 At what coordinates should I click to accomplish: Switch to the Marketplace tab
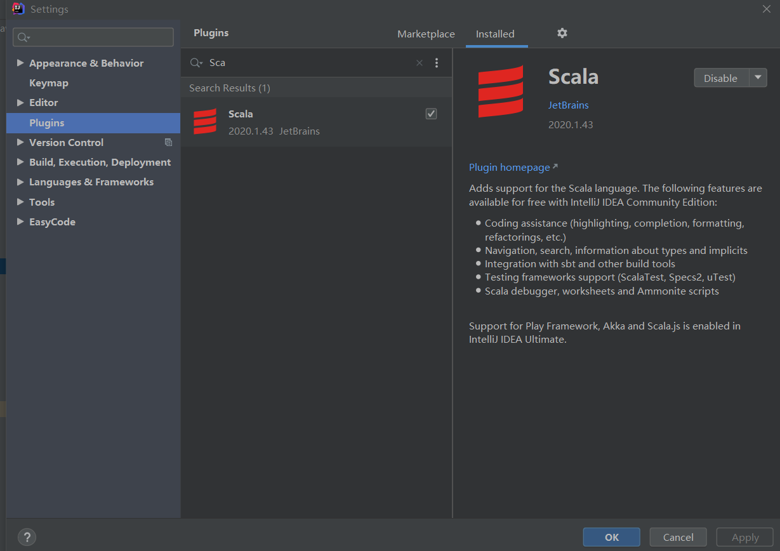point(426,34)
